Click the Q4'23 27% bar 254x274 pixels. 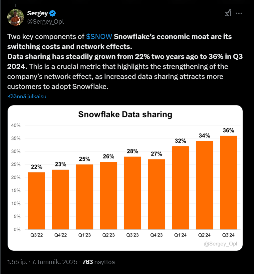156,194
